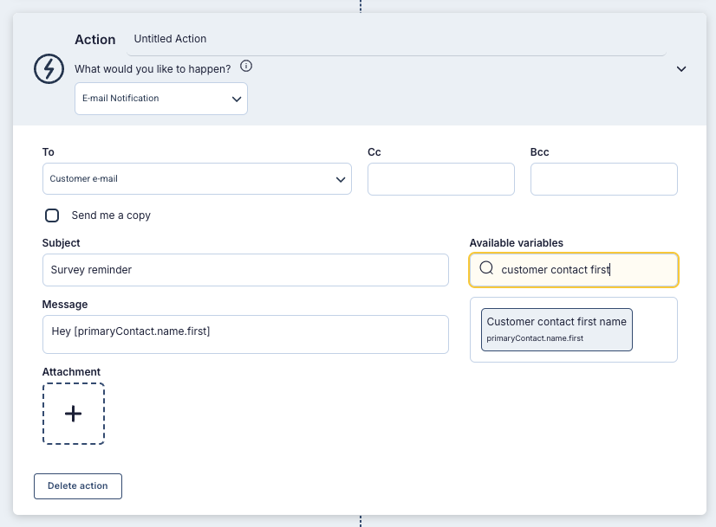Select the Customer contact first name variable

557,330
